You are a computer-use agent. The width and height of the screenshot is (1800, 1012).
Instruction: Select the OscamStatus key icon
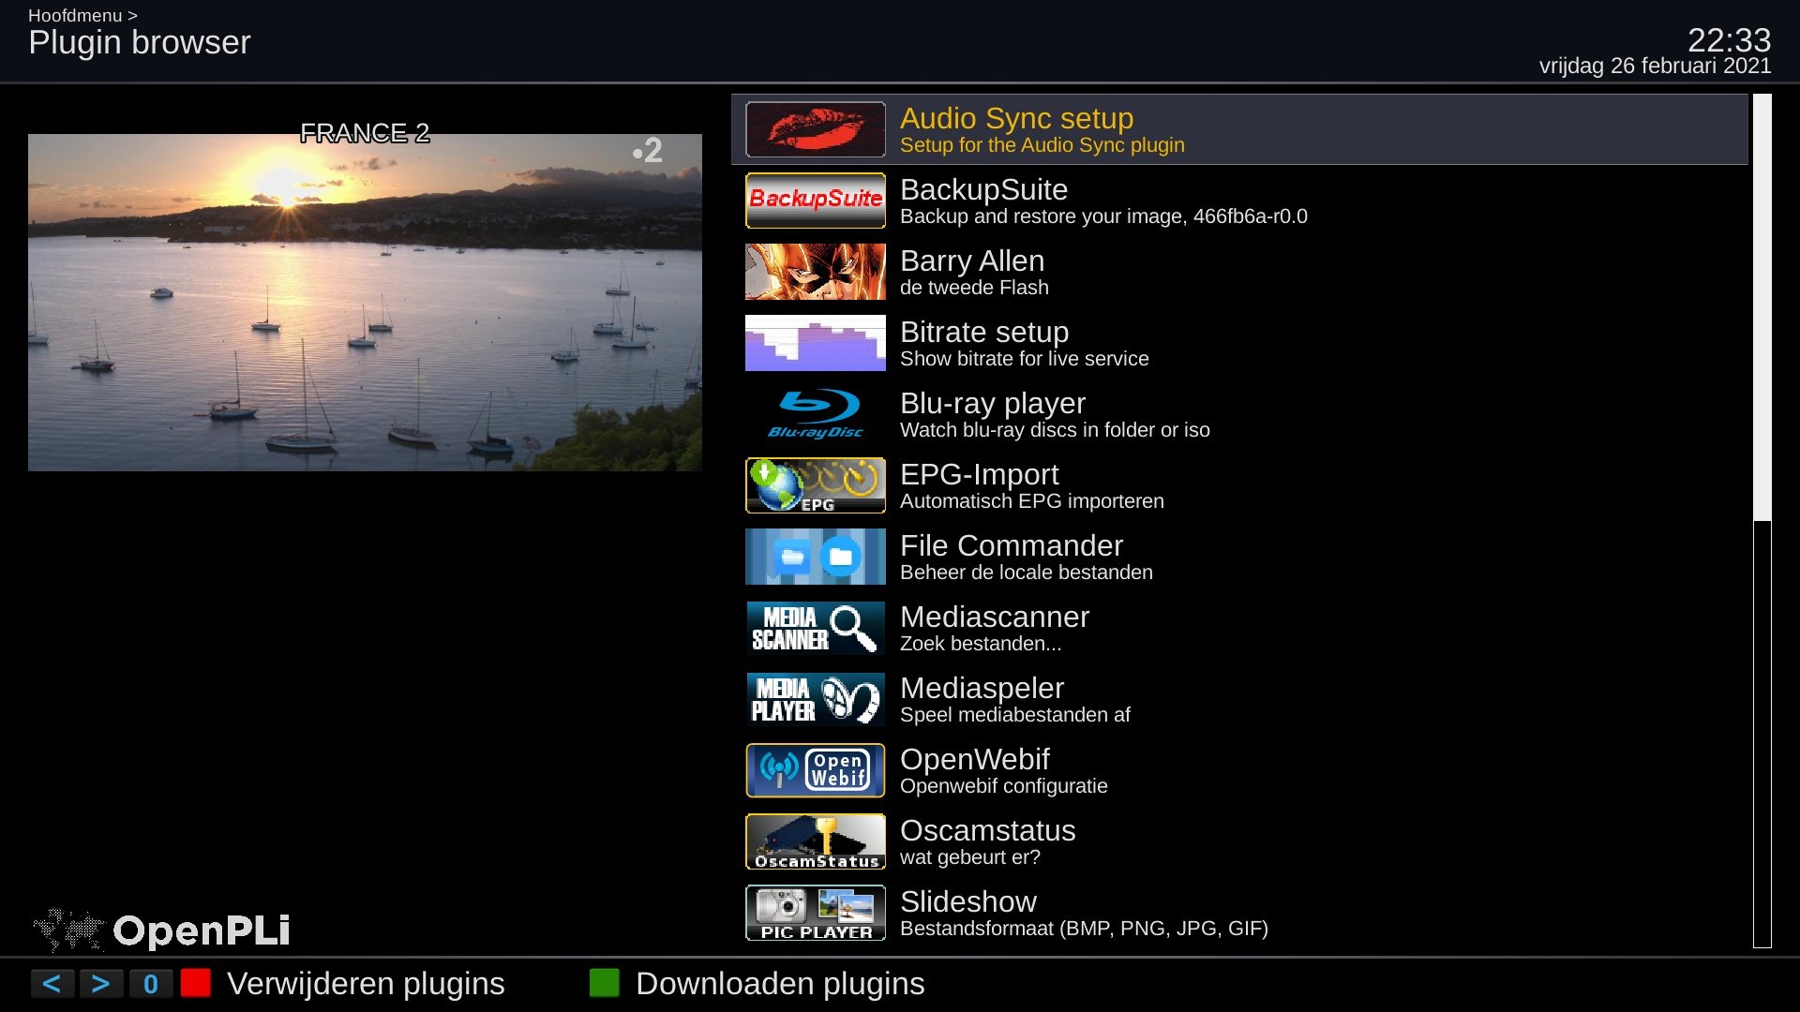click(x=815, y=841)
